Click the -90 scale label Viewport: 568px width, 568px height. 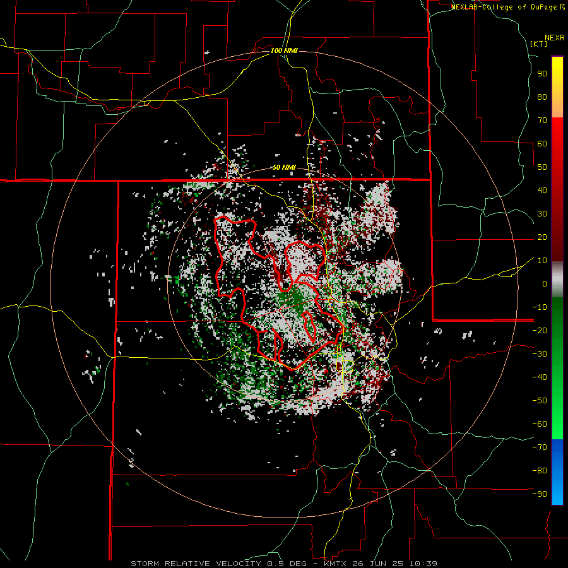[x=540, y=494]
